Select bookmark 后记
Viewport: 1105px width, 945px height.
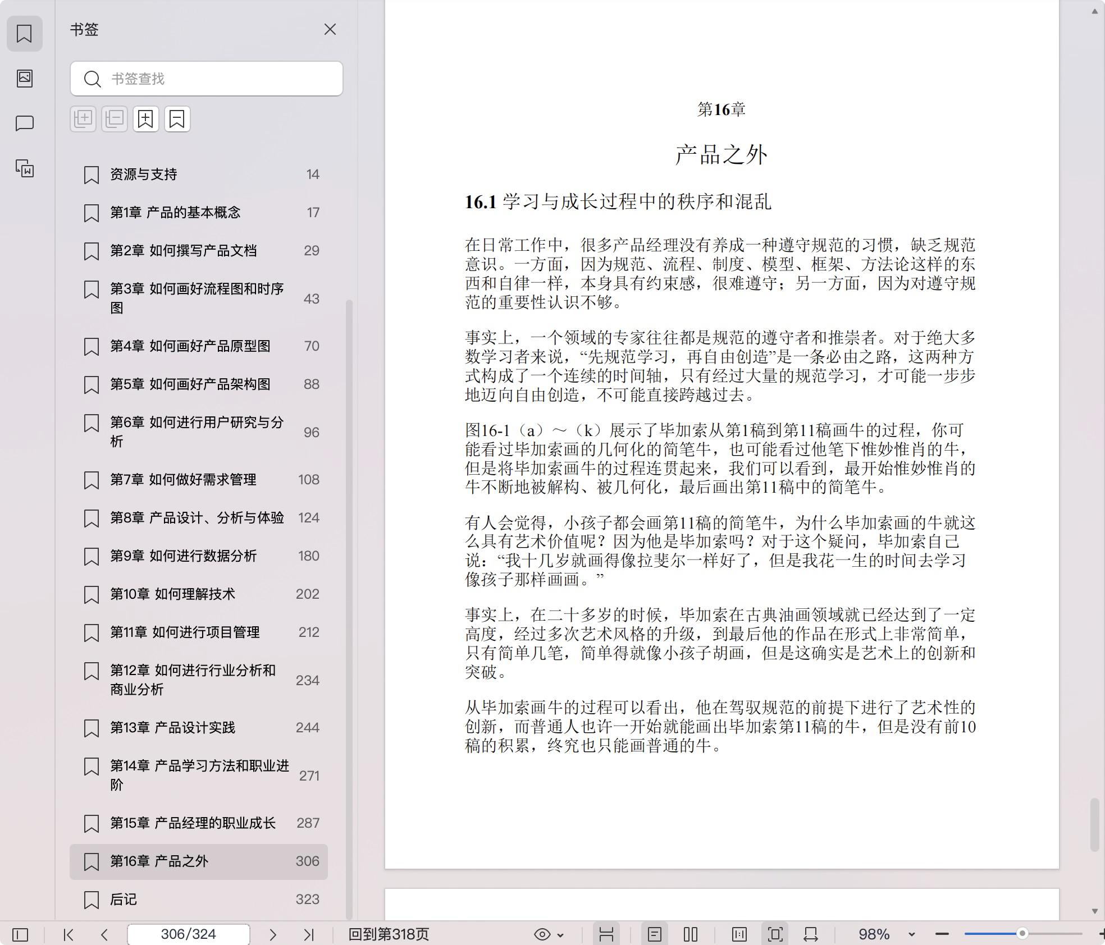(x=199, y=900)
